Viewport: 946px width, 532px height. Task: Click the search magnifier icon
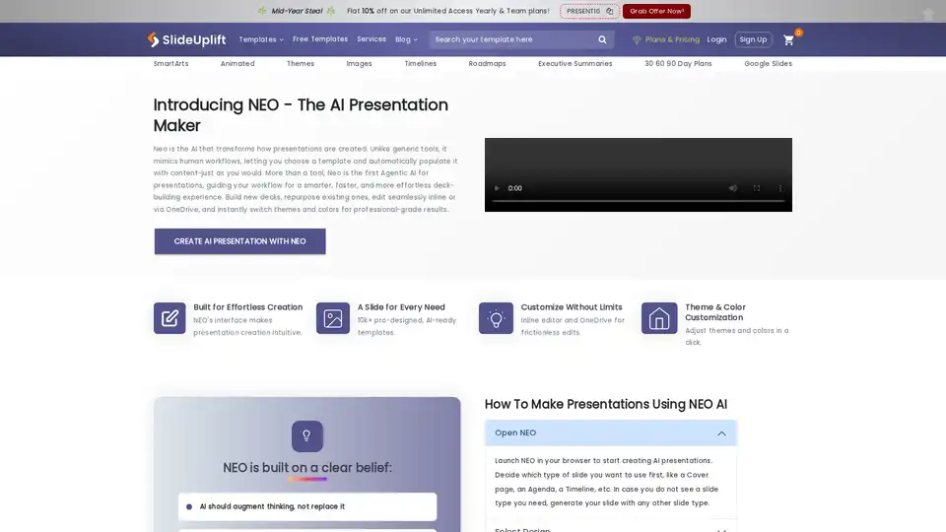click(x=602, y=39)
